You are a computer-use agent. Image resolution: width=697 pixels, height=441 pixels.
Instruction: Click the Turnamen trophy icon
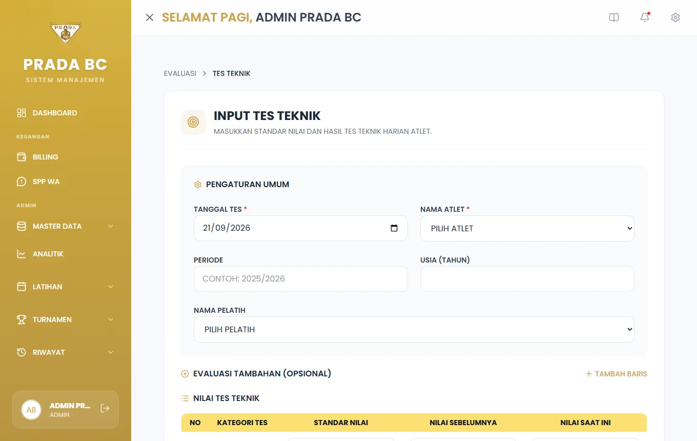click(22, 319)
